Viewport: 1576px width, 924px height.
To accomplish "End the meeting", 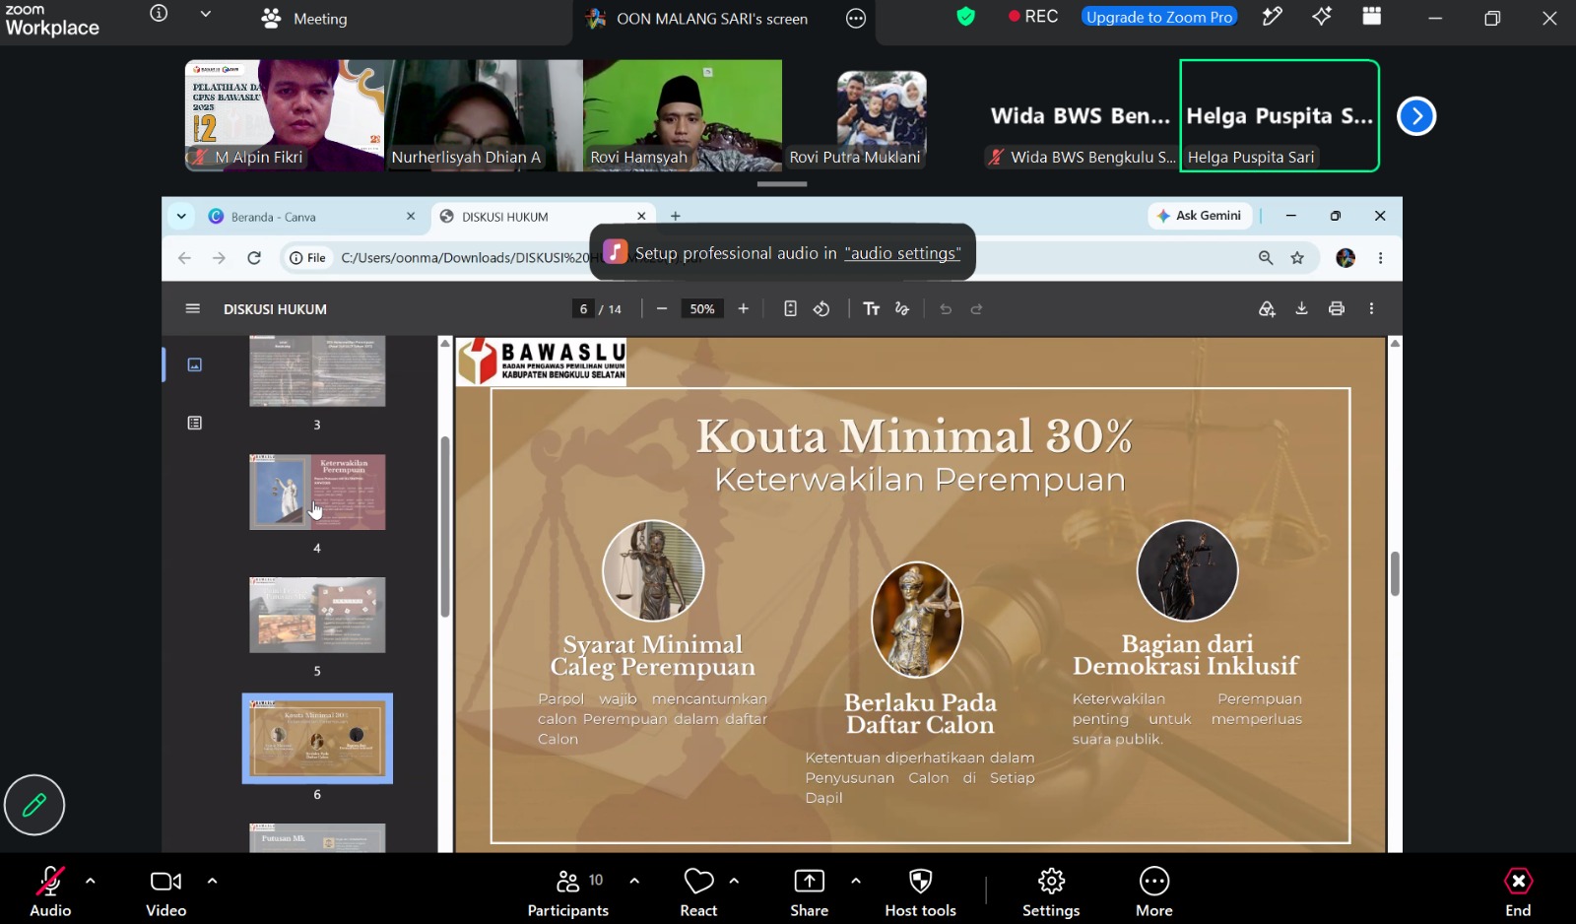I will click(x=1518, y=891).
